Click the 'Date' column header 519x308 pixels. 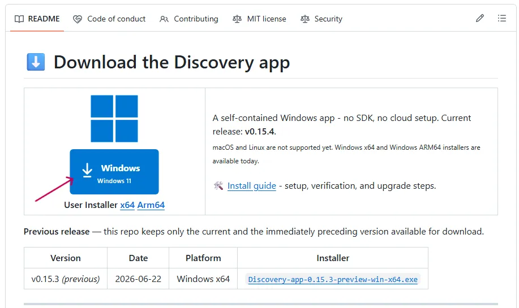click(138, 258)
